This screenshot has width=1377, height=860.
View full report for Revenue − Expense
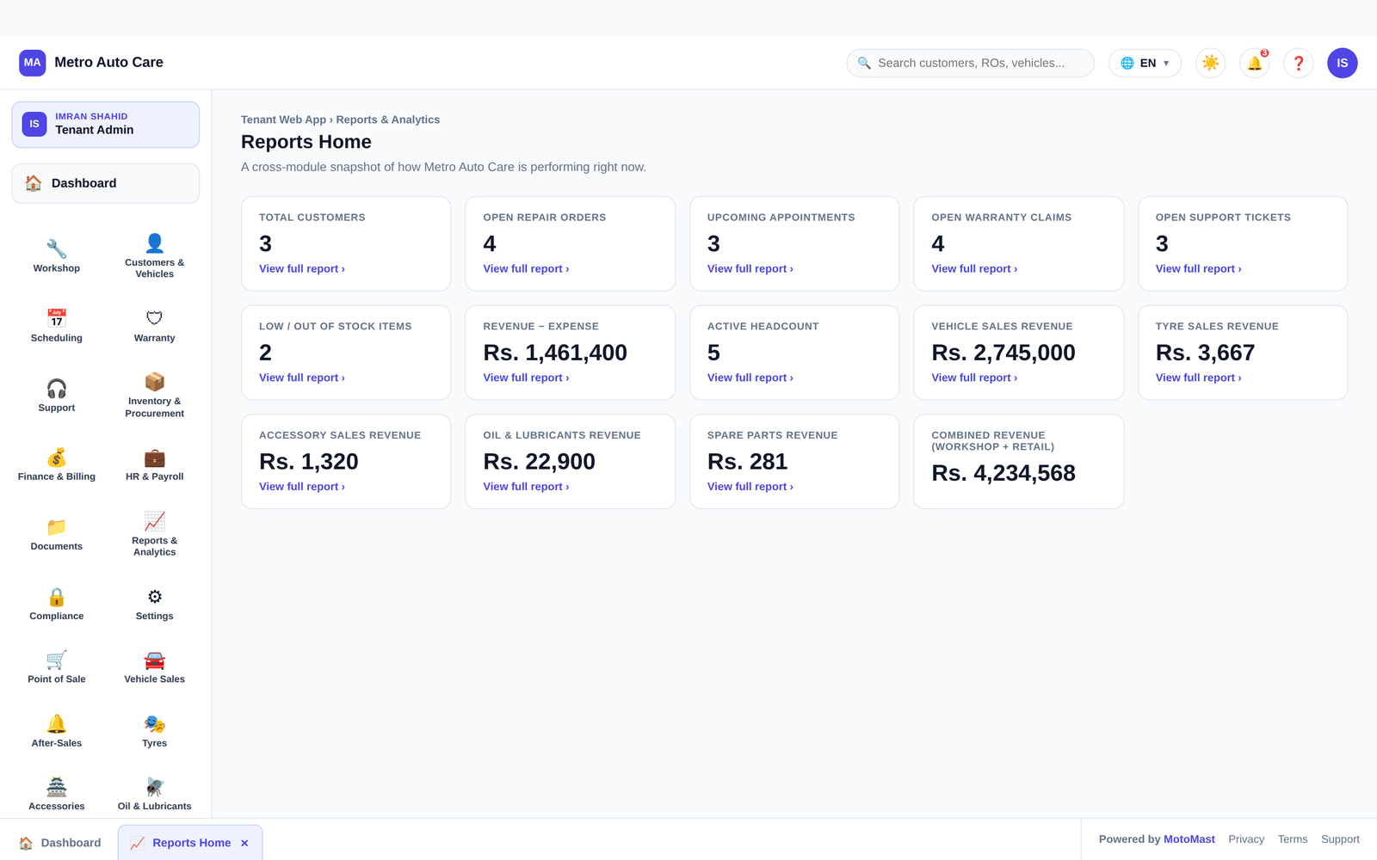tap(526, 378)
